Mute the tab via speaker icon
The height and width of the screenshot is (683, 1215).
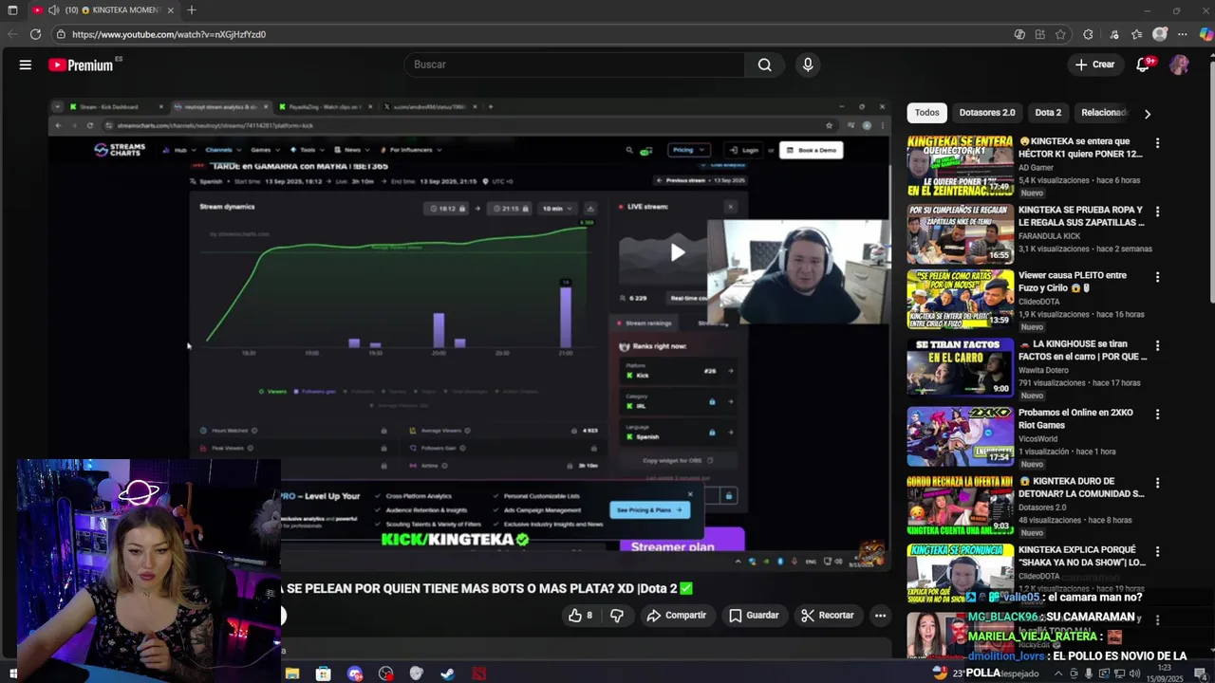point(53,10)
